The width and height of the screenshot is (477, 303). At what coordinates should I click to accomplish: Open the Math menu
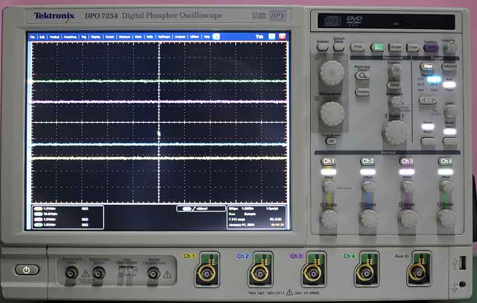point(150,37)
